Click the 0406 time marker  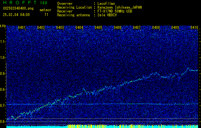pos(118,27)
